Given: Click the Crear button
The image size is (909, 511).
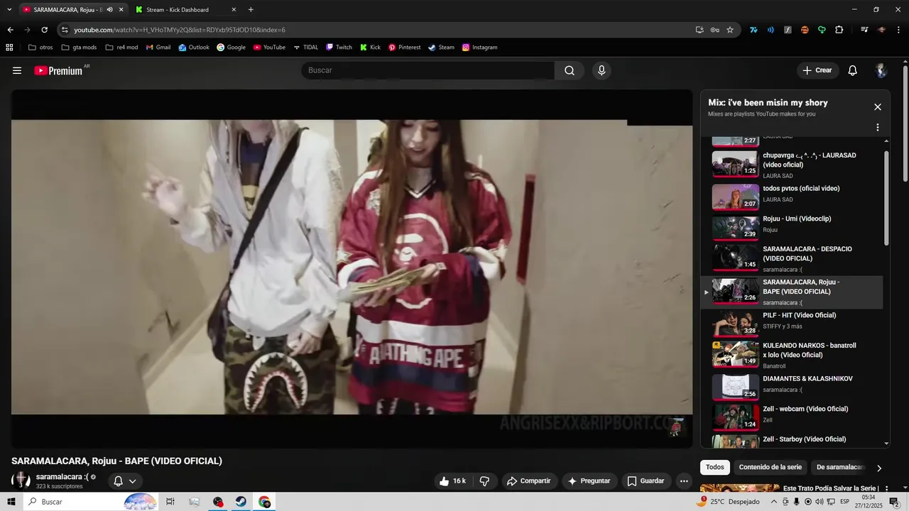Looking at the screenshot, I should tap(817, 70).
